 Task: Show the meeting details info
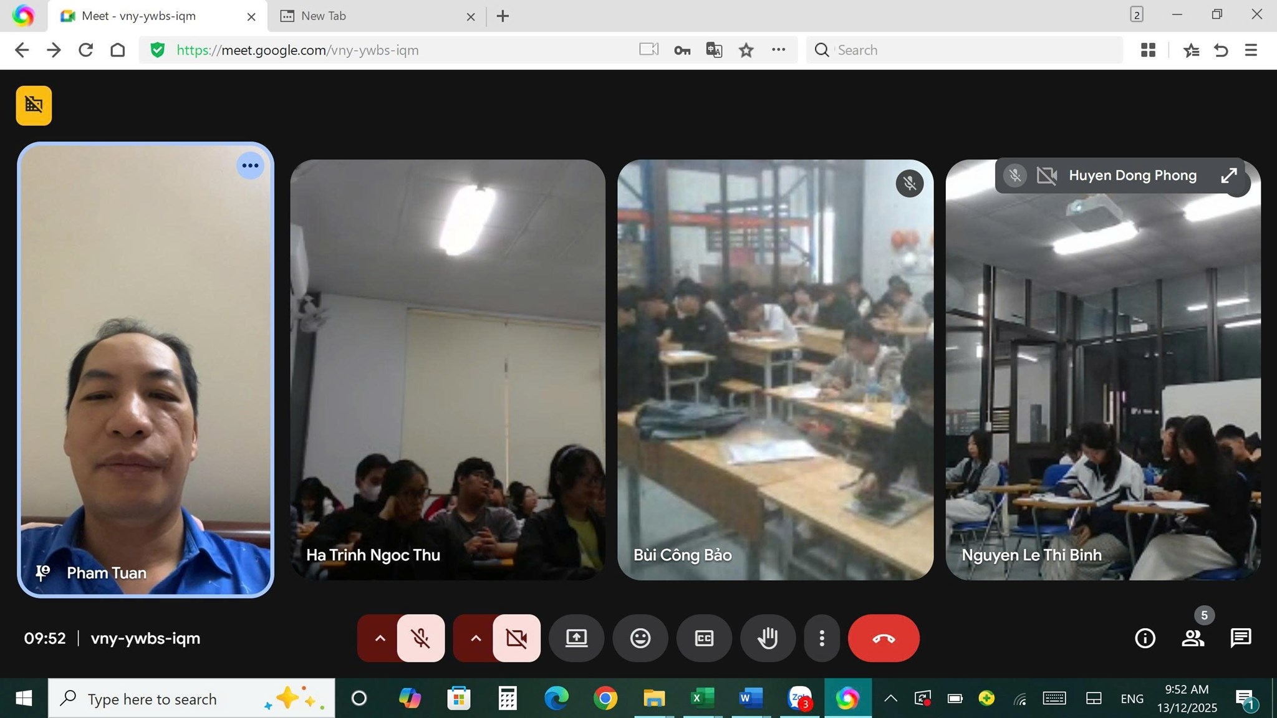pos(1145,638)
